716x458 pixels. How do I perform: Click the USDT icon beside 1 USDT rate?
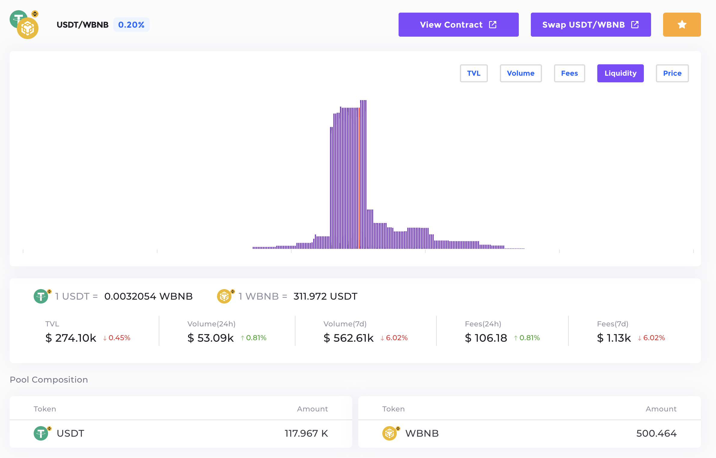[x=41, y=296]
